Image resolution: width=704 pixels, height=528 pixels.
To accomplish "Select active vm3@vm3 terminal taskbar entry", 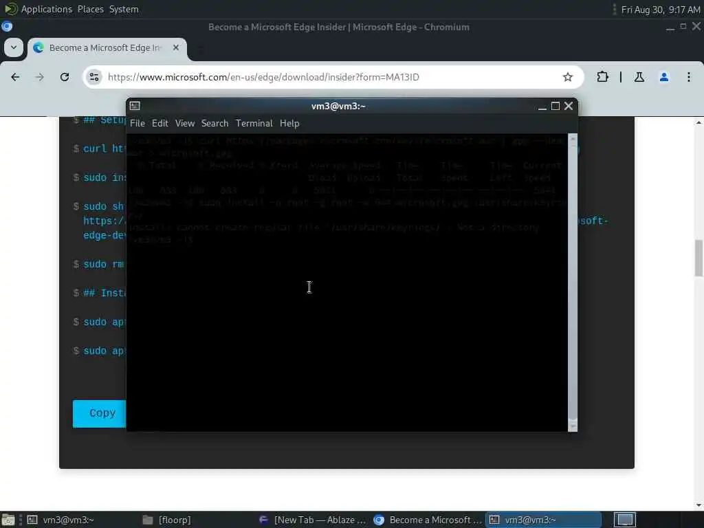I will (544, 520).
